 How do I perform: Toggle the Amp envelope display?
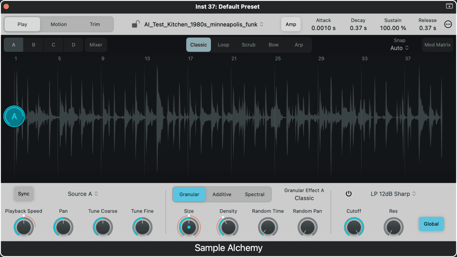click(x=291, y=24)
